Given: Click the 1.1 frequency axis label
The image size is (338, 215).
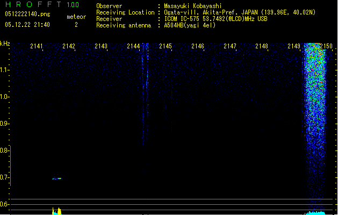Looking at the screenshot, I should coord(4,70).
